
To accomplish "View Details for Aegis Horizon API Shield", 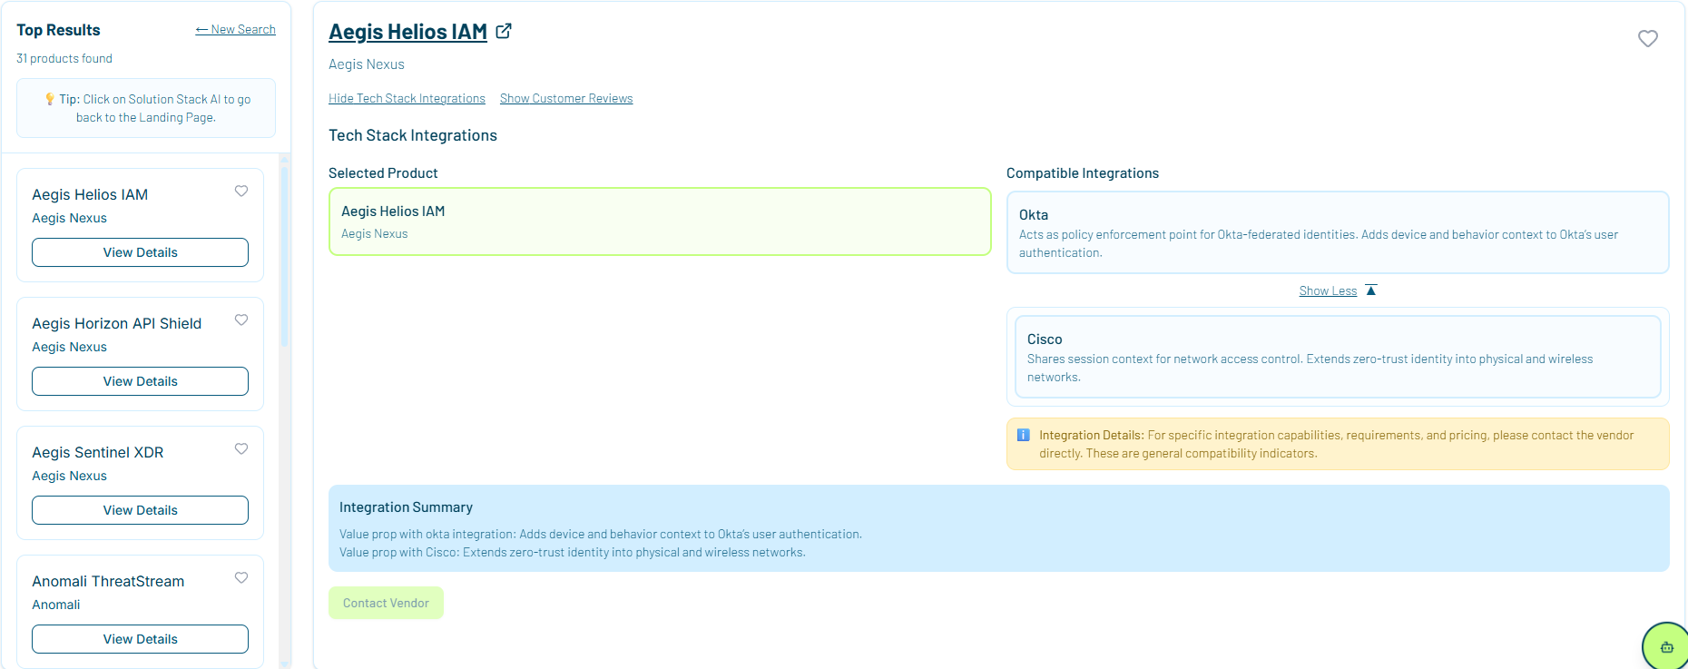I will (x=140, y=381).
